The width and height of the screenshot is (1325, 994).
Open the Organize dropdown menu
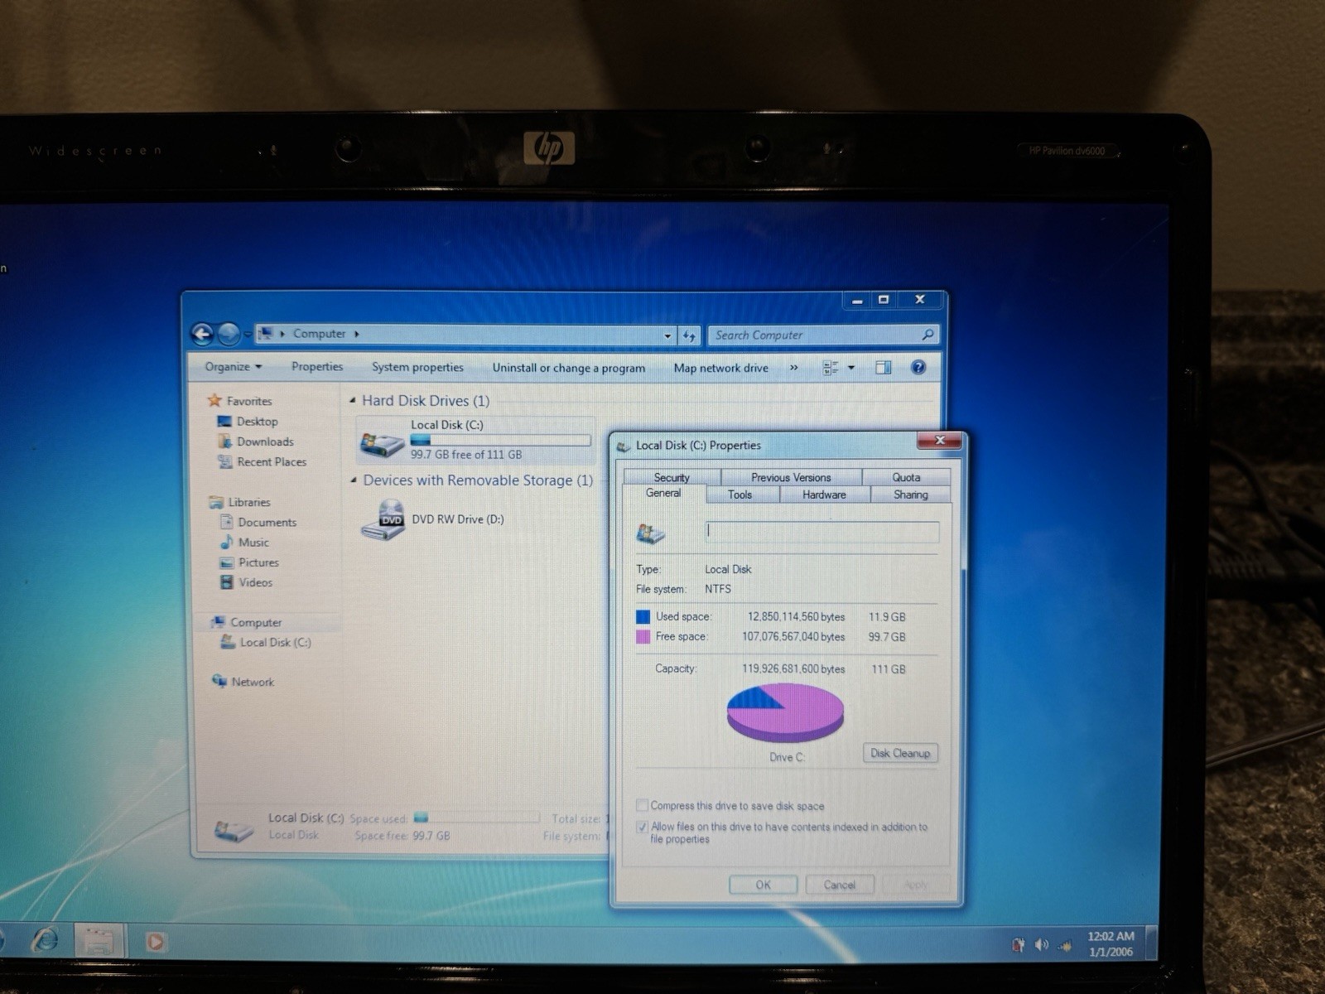[233, 366]
